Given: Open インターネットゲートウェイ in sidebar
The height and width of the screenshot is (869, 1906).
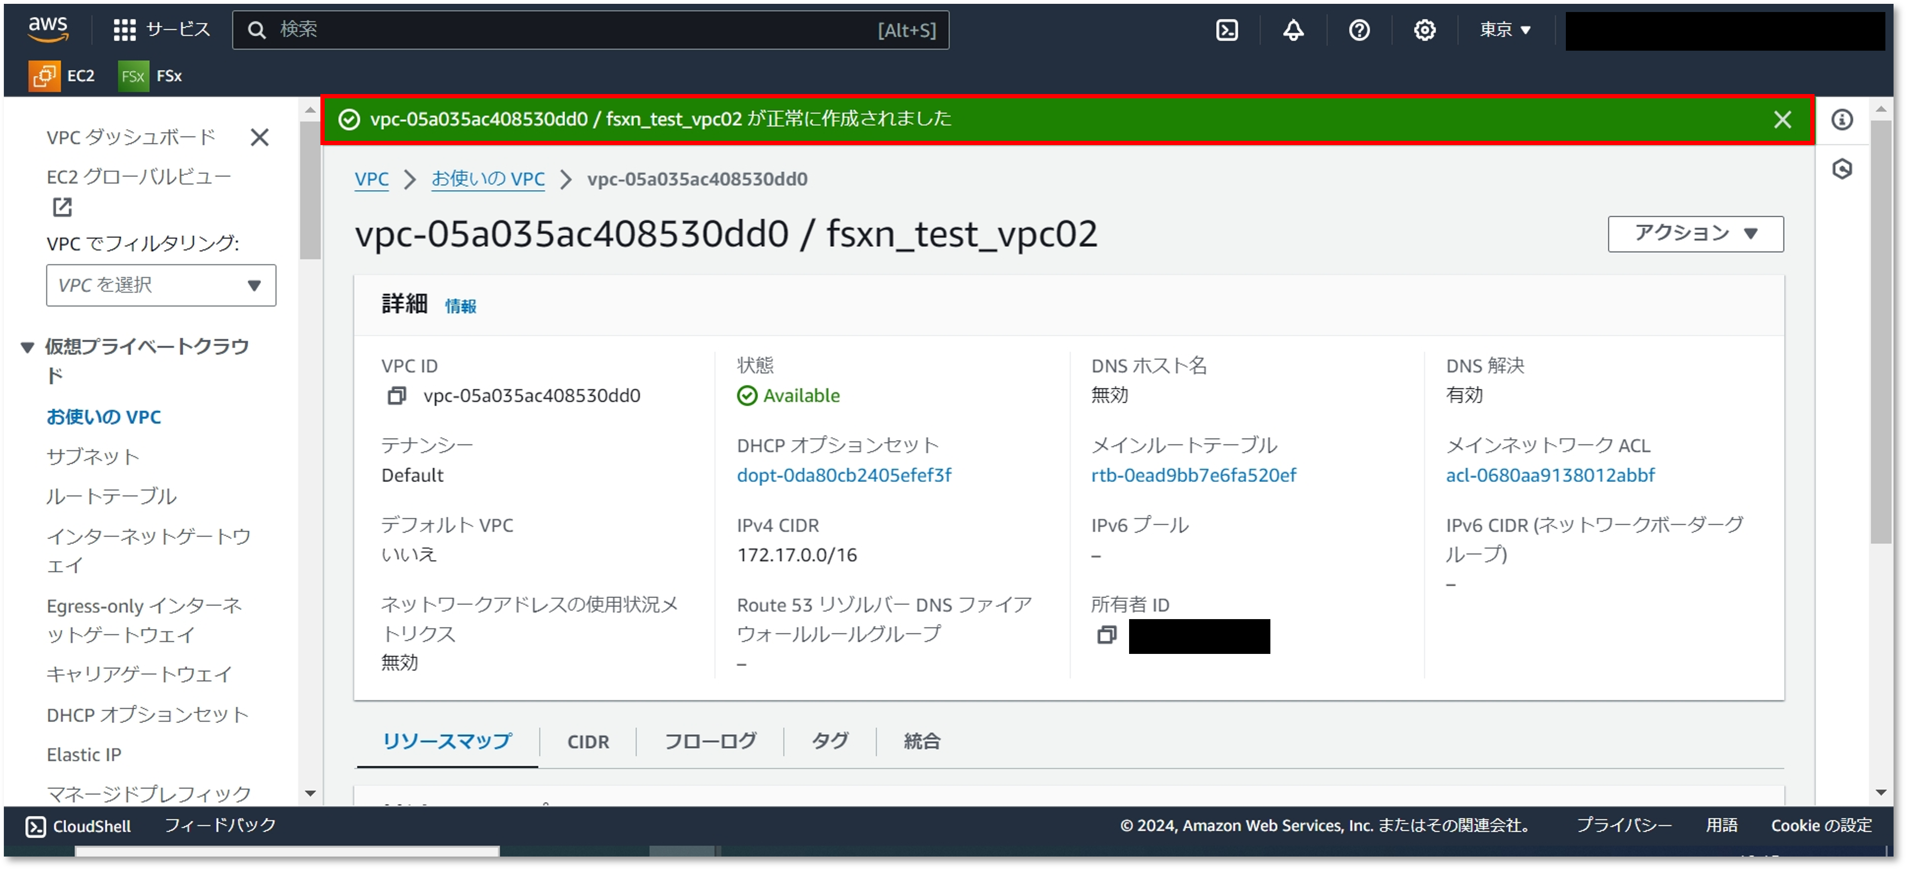Looking at the screenshot, I should [x=148, y=551].
